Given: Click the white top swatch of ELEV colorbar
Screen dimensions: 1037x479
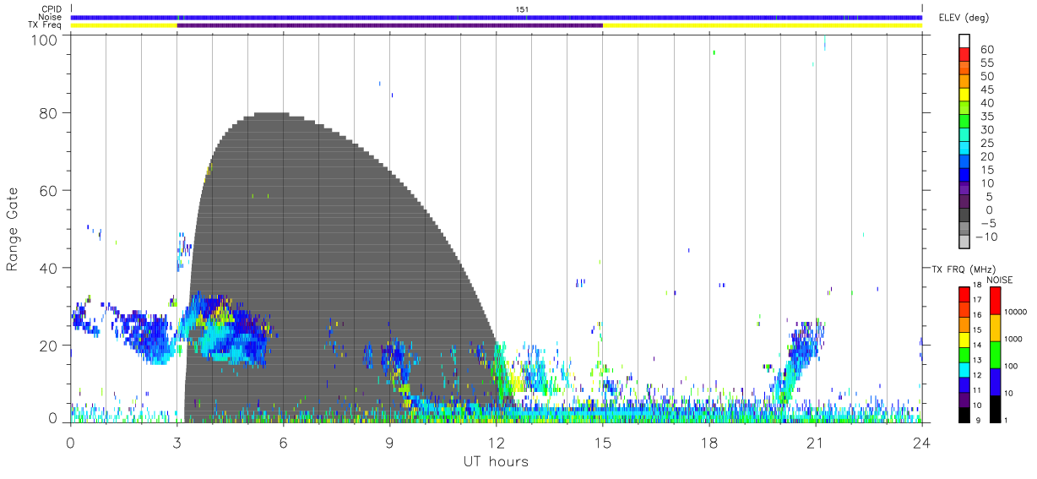Looking at the screenshot, I should point(964,41).
